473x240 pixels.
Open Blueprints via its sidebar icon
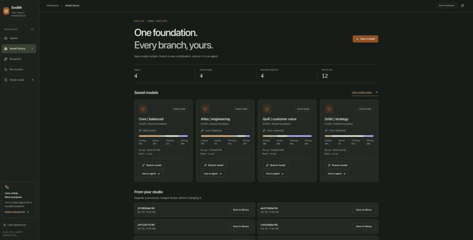[x=6, y=59]
